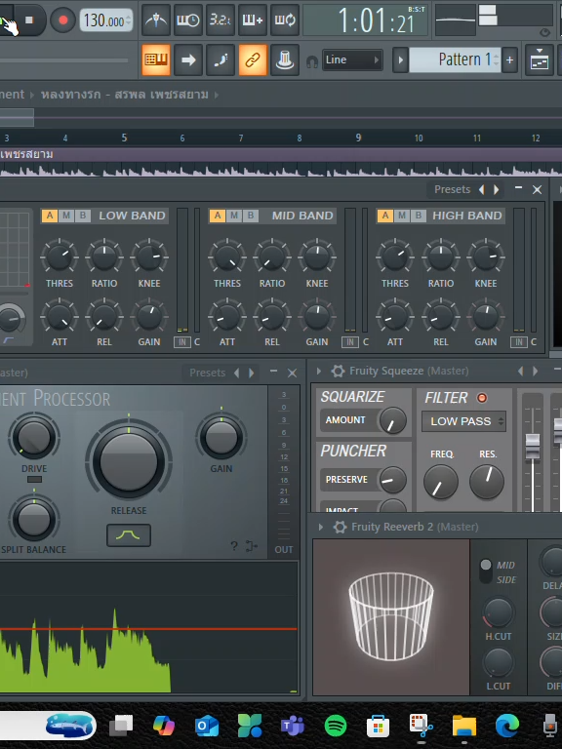
Task: Click the Fruity Squeeze mix fader
Action: click(x=533, y=446)
